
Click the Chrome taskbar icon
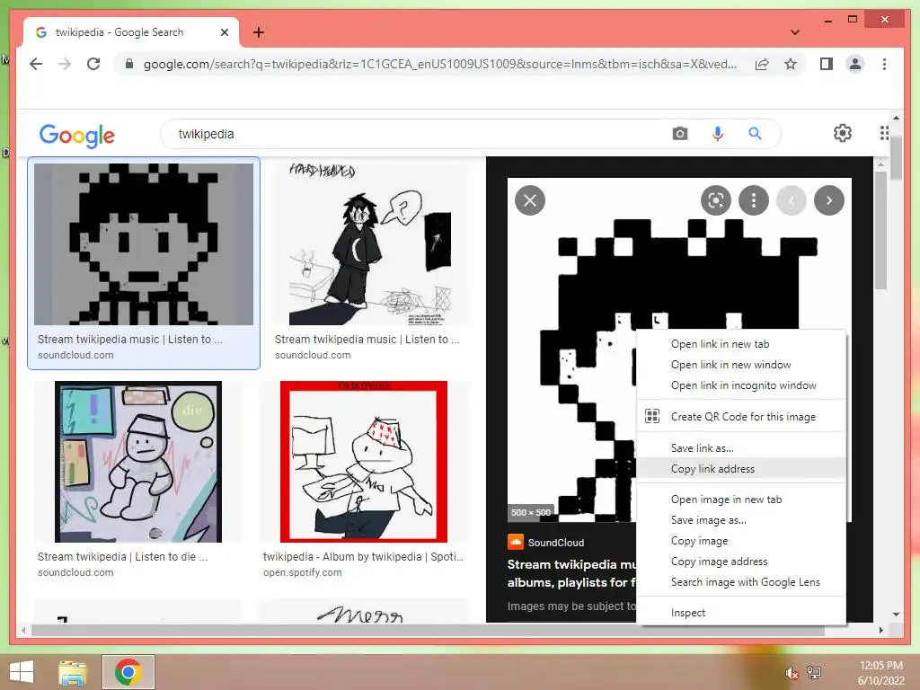(x=128, y=672)
